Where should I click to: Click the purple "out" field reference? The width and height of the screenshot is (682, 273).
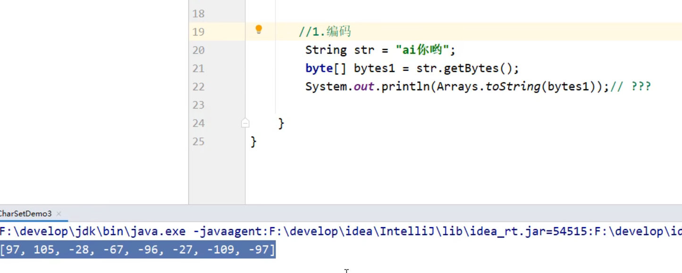point(364,87)
